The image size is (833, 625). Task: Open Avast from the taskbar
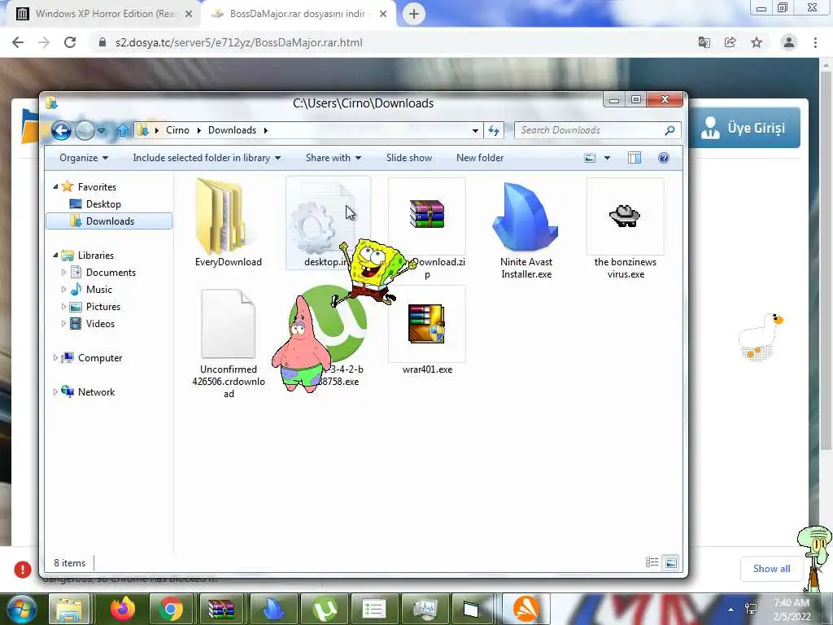[x=526, y=609]
